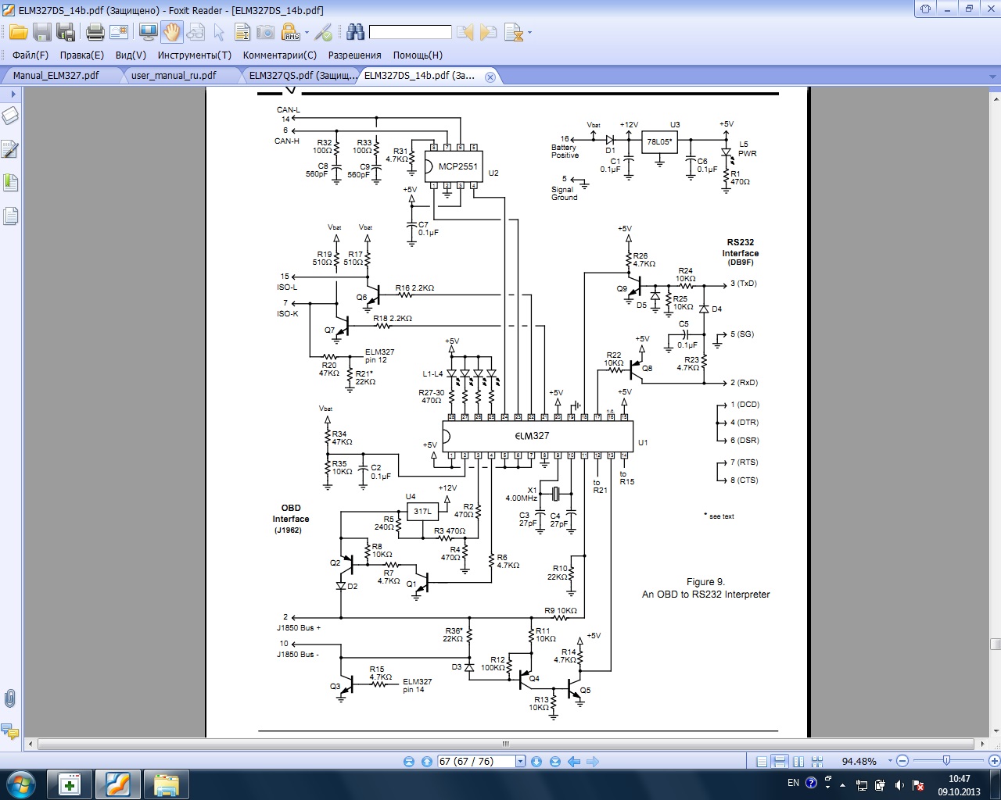This screenshot has width=1001, height=800.
Task: Open the attachments paperclip panel
Action: pyautogui.click(x=10, y=698)
